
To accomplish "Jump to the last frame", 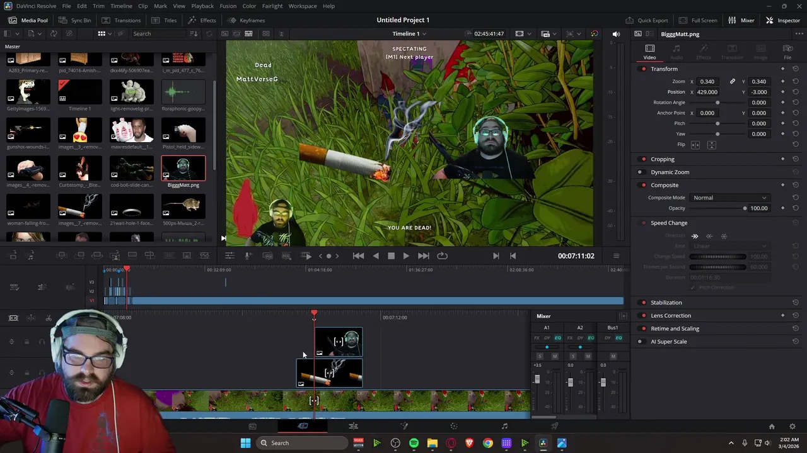I will (x=424, y=256).
